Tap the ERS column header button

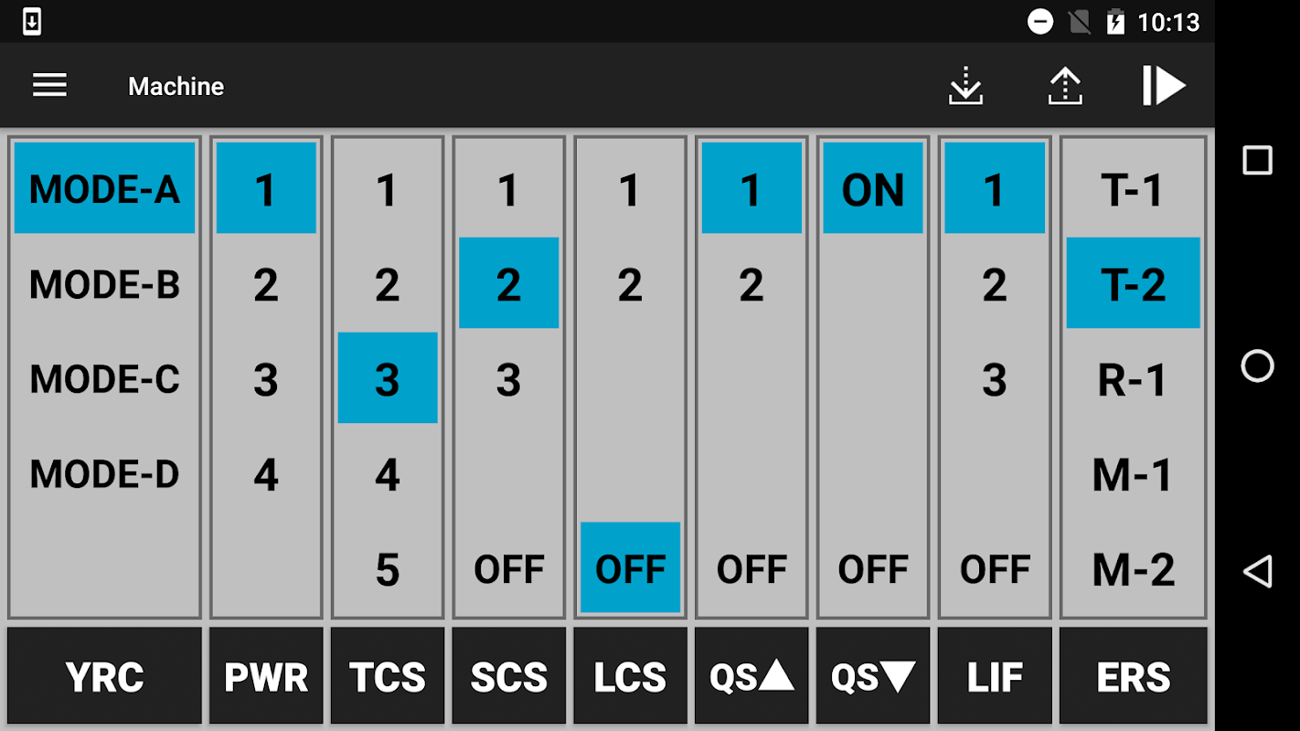click(x=1134, y=676)
